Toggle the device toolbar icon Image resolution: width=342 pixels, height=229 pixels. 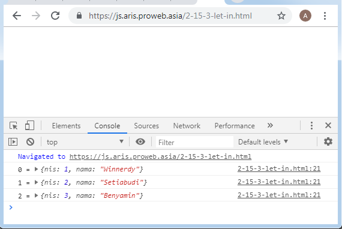coord(29,125)
